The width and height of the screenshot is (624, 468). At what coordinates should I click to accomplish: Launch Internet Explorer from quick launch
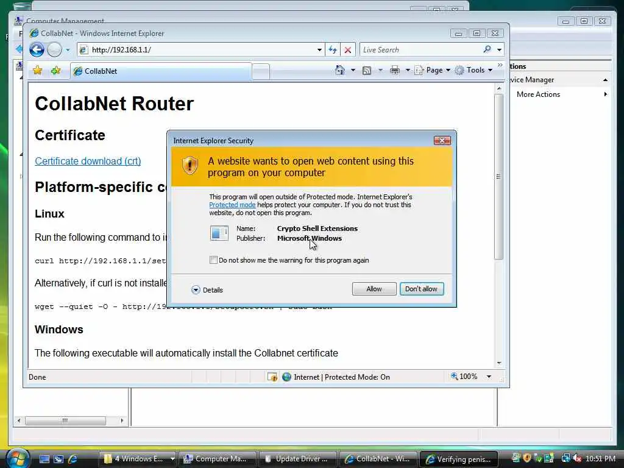point(73,459)
